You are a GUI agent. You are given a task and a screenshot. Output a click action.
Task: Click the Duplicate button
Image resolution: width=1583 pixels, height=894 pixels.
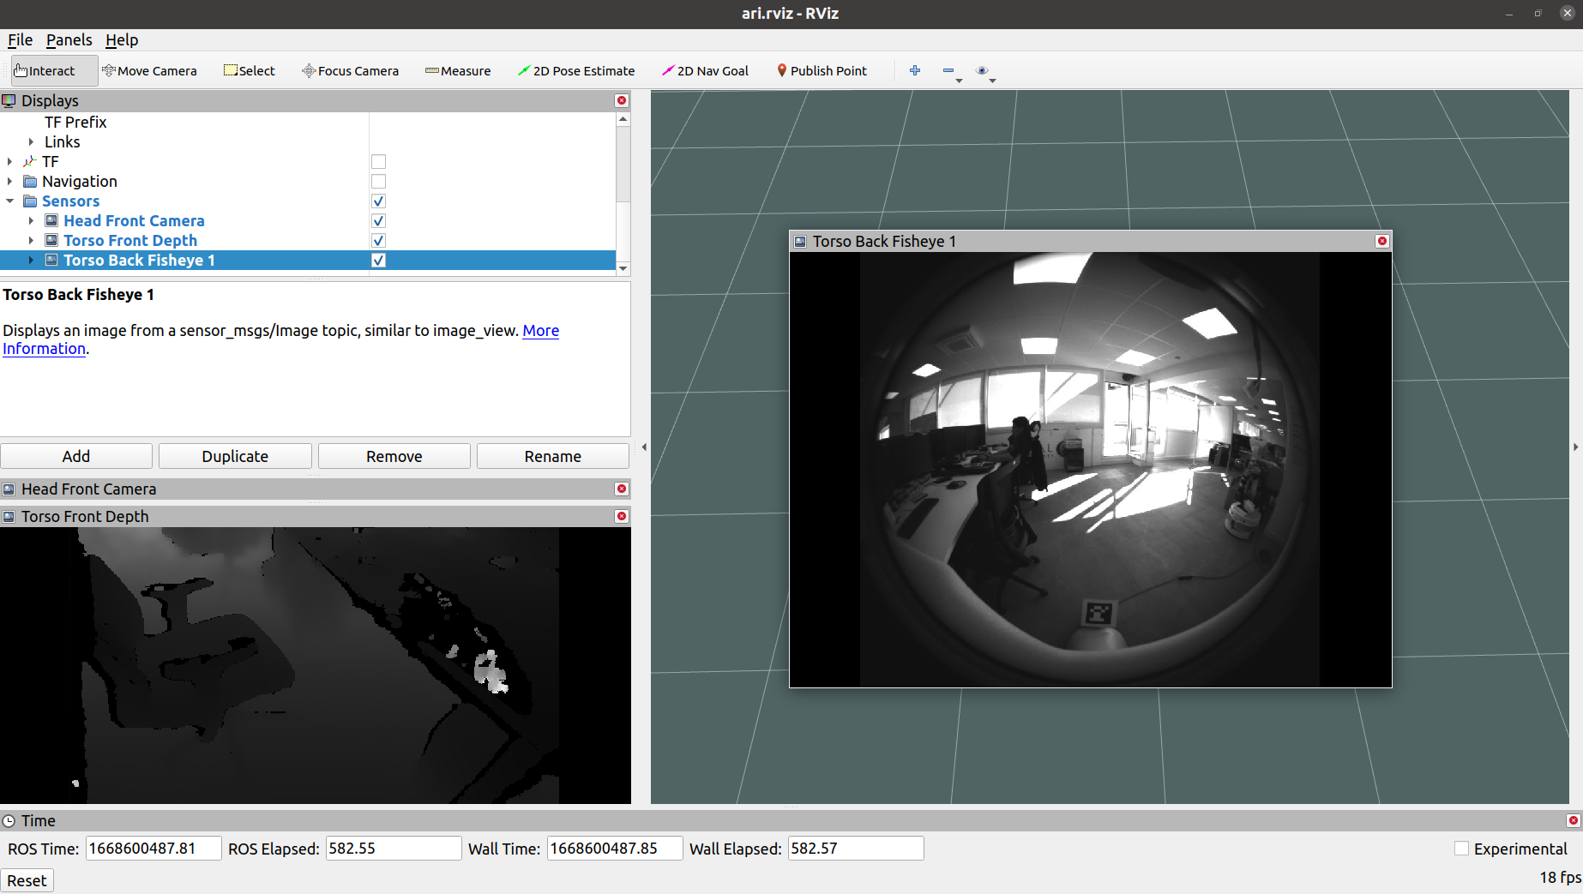pyautogui.click(x=235, y=456)
